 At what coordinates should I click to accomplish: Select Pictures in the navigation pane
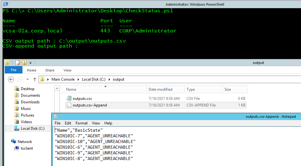tap(28, 115)
